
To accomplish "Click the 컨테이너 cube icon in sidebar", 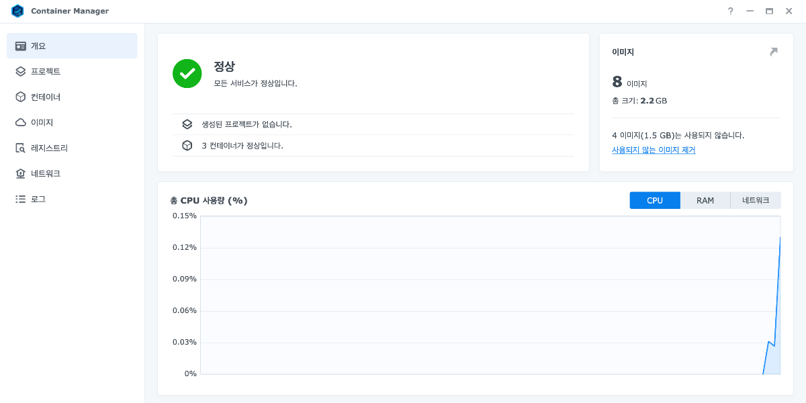I will [x=21, y=97].
